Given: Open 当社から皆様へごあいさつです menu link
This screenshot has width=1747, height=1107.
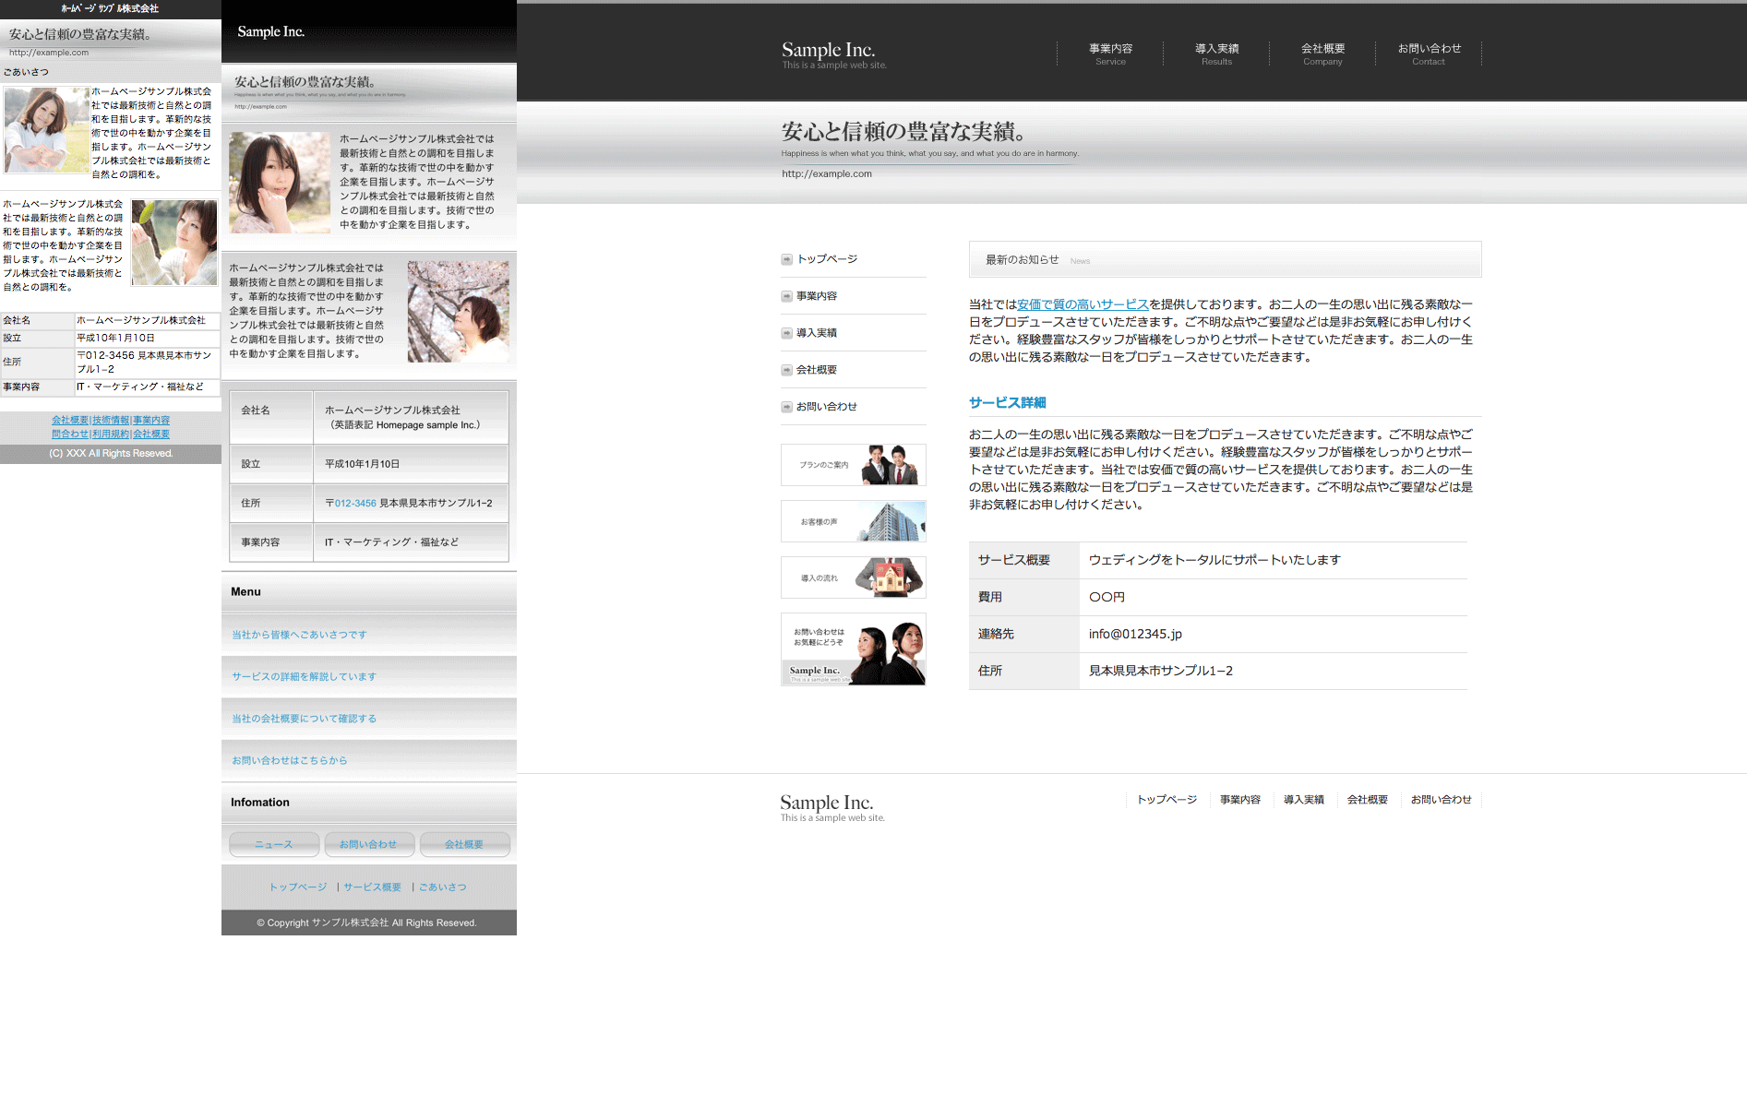Looking at the screenshot, I should tap(299, 635).
